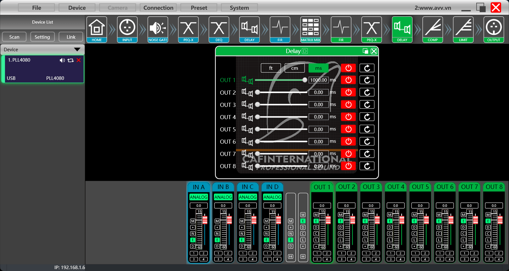Toggle the OUT 5 delay power button

[x=348, y=129]
